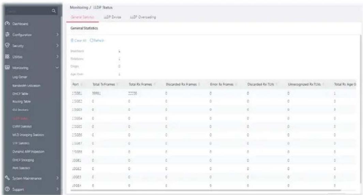
Task: Click the Refresh button label
Action: (x=99, y=40)
